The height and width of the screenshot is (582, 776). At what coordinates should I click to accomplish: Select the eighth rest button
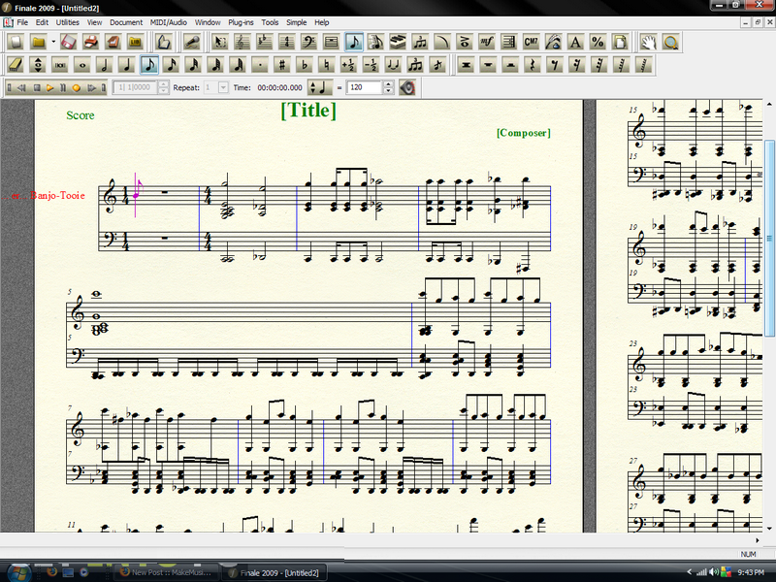(x=555, y=65)
